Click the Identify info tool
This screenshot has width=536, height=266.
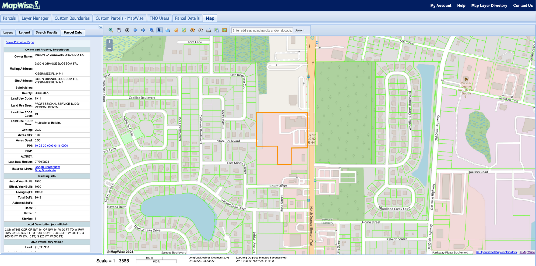pos(151,30)
